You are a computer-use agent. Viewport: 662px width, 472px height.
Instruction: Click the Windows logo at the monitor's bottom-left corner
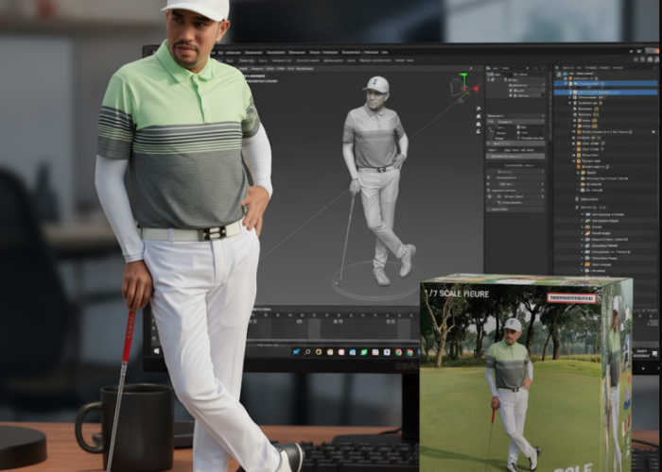[157, 350]
